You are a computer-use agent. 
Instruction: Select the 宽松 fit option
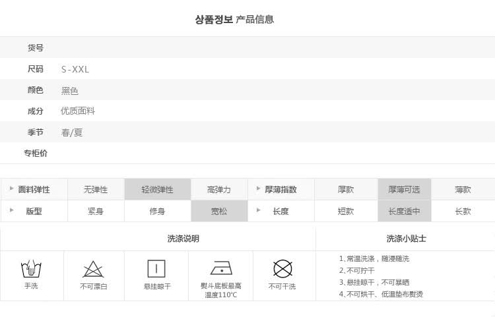[219, 212]
